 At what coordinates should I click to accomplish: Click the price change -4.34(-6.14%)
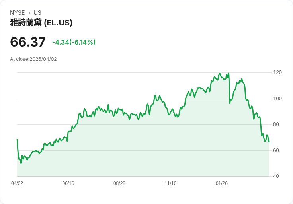[74, 42]
